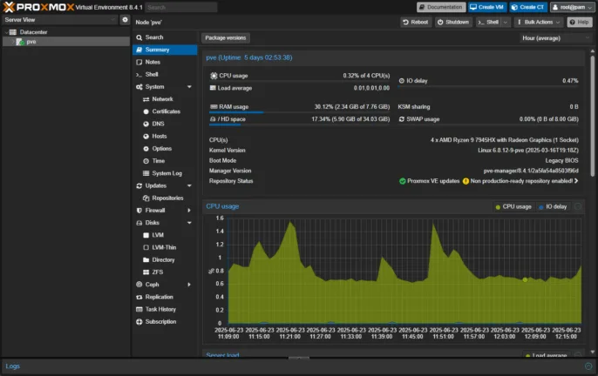Click the Ceph logo icon
This screenshot has width=598, height=376.
[139, 285]
